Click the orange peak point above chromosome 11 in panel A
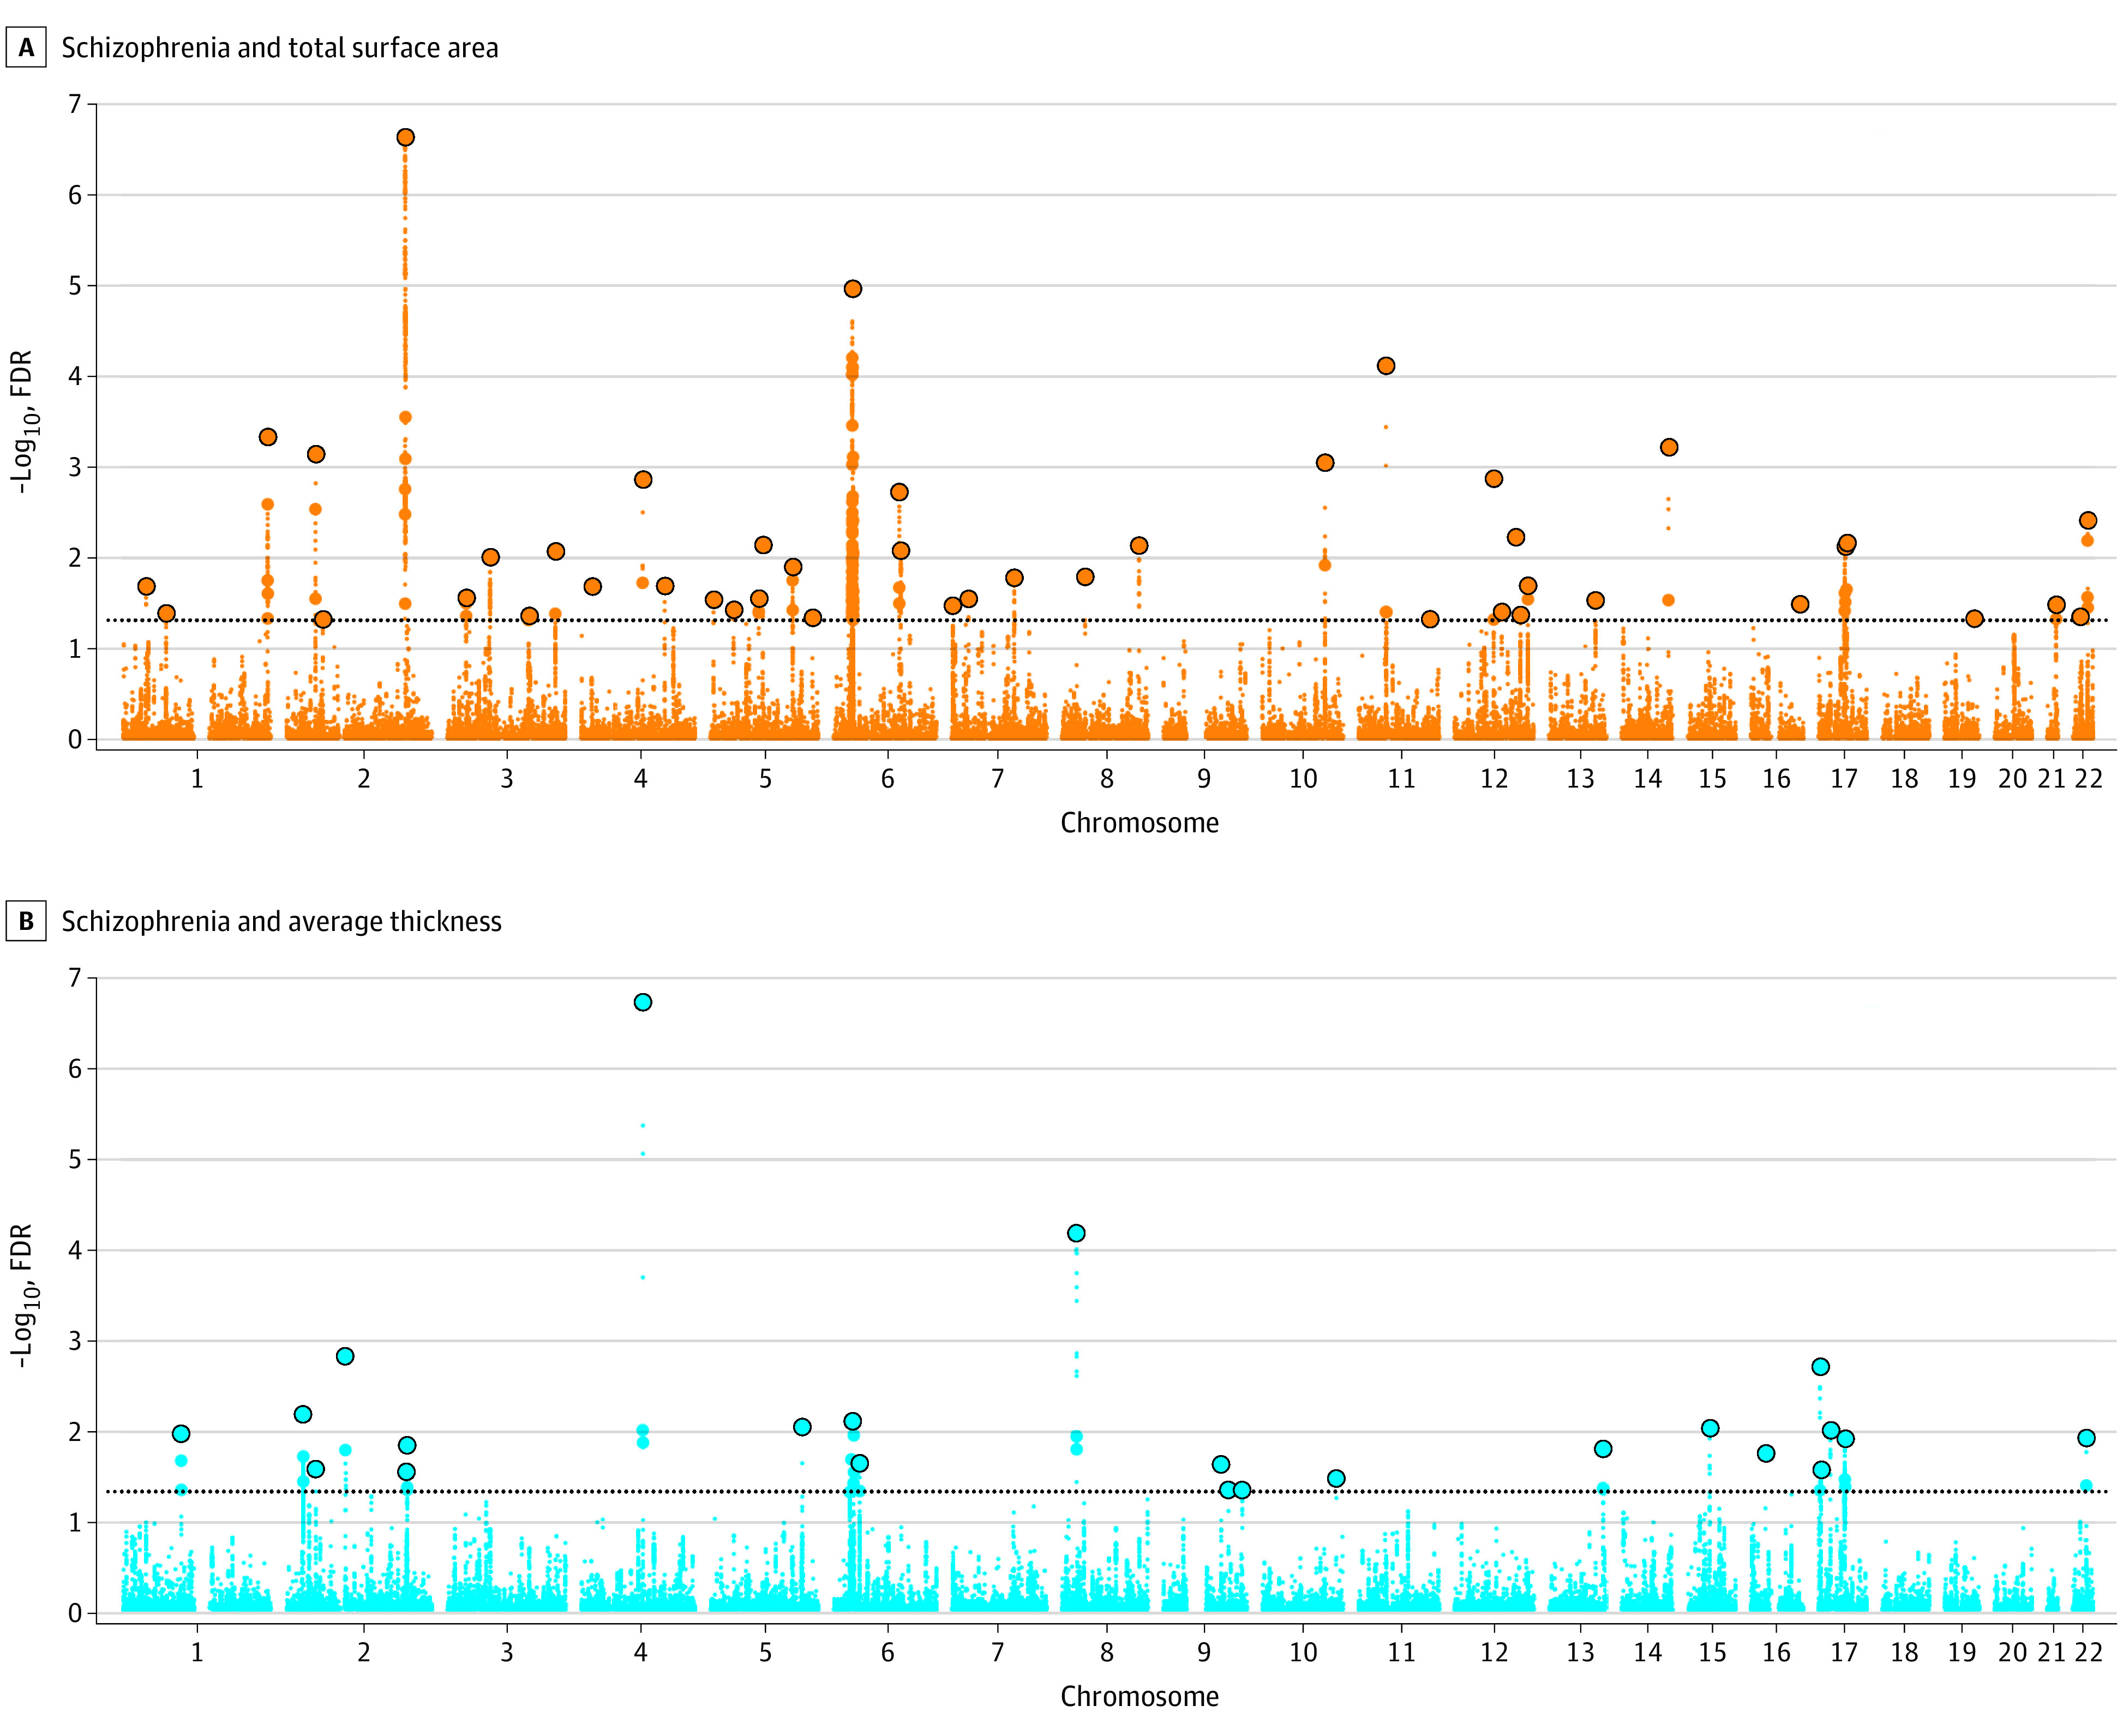2123x1736 pixels. tap(1385, 365)
